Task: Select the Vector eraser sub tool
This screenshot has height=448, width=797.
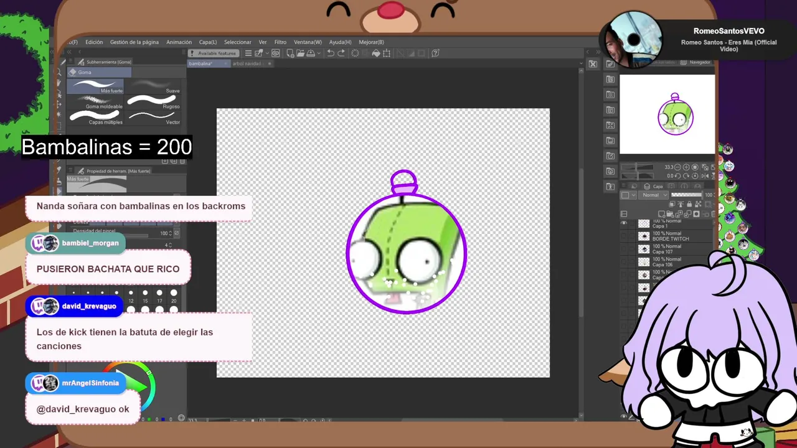Action: 154,117
